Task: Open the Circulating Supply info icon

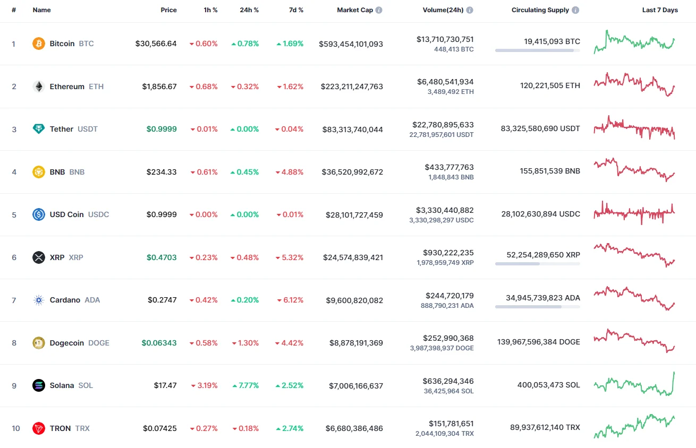Action: (577, 10)
